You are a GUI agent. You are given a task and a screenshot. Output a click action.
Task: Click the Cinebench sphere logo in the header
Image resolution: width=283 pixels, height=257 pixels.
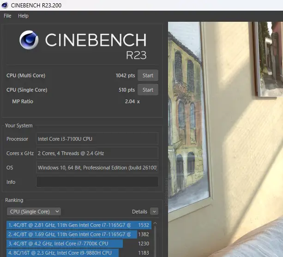(29, 40)
